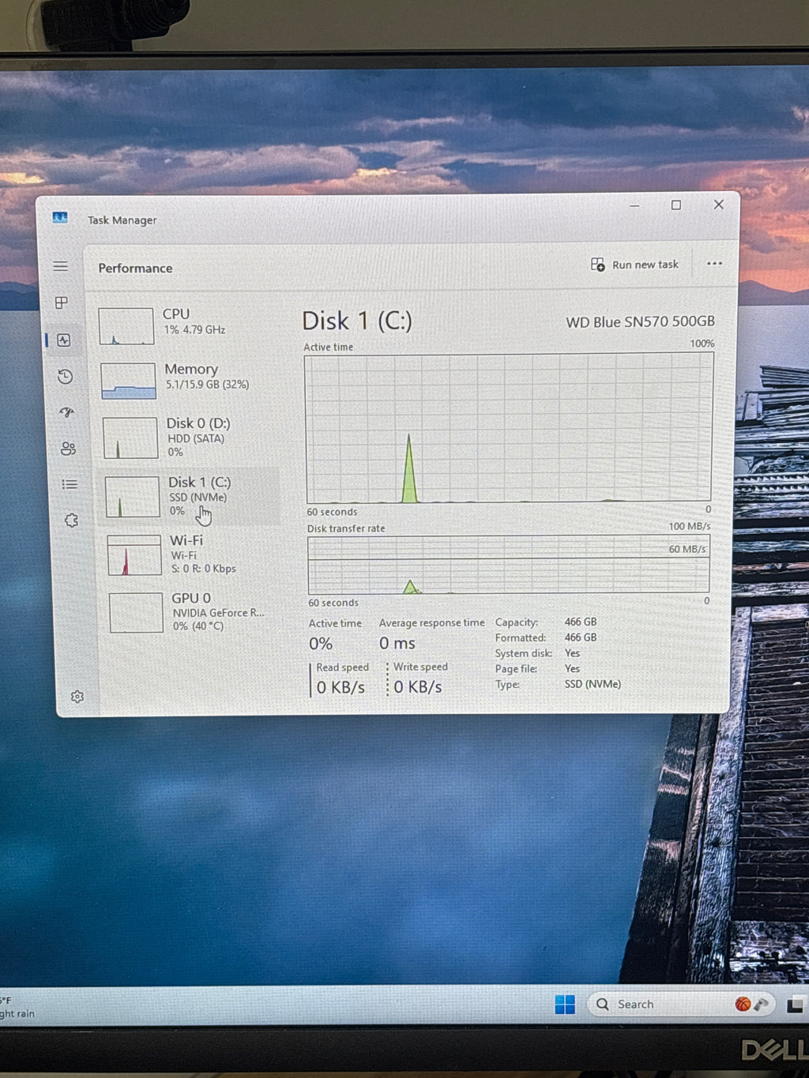Open the Startup apps page icon
The width and height of the screenshot is (809, 1078).
tap(67, 412)
